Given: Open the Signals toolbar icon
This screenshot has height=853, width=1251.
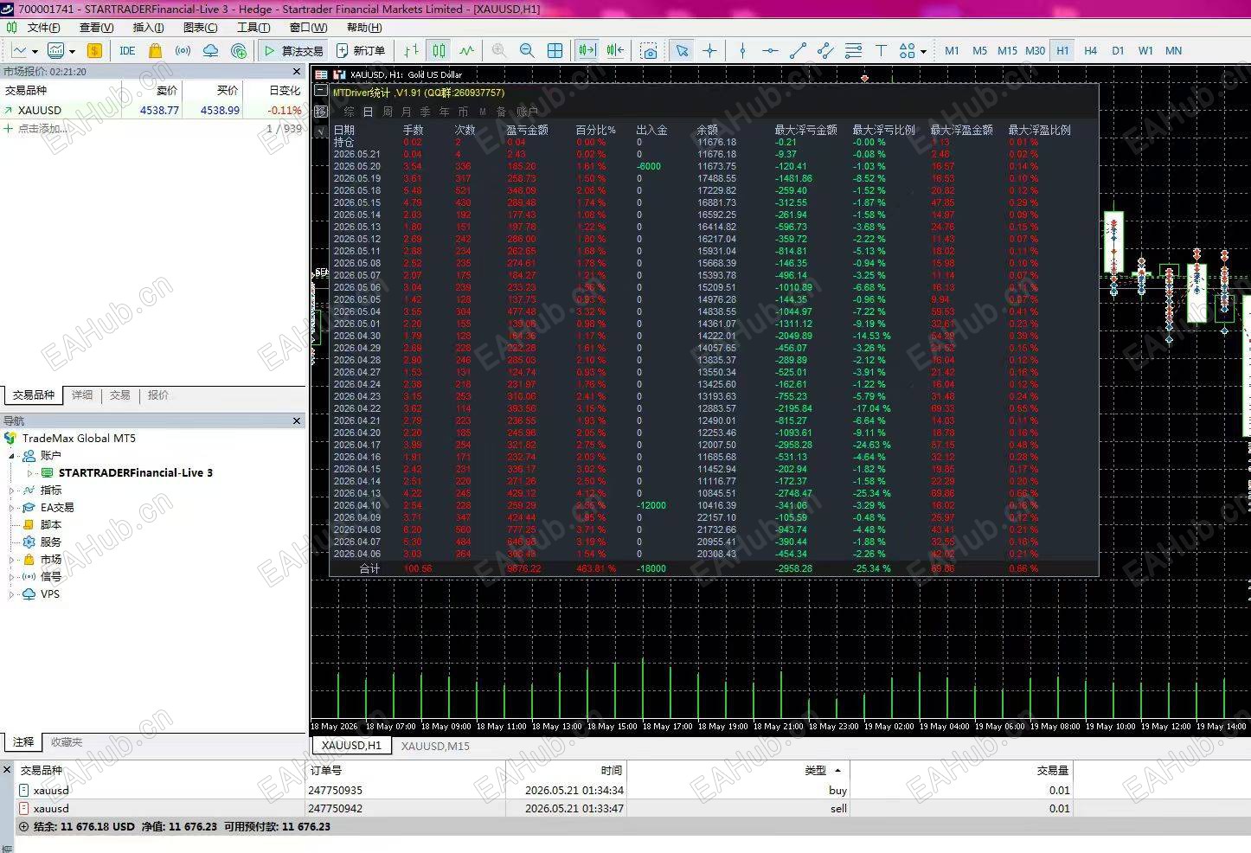Looking at the screenshot, I should coord(183,51).
